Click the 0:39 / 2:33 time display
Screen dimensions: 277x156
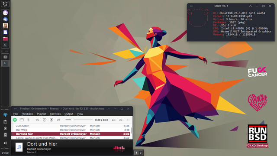101,120
